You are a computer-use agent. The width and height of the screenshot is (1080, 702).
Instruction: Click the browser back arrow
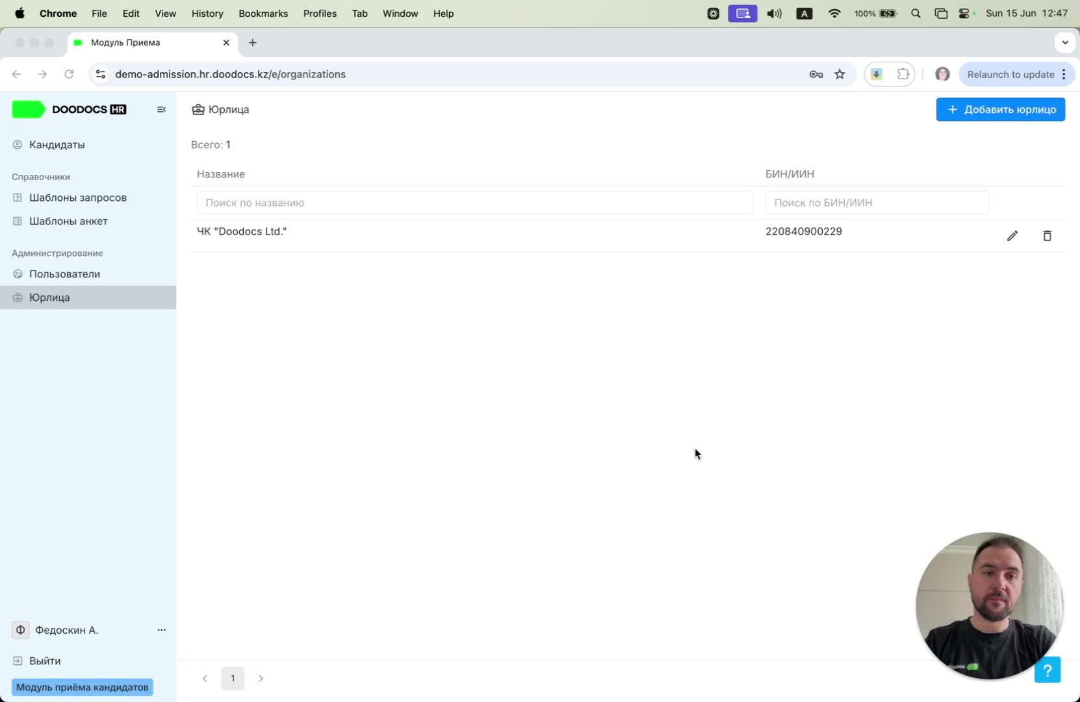pyautogui.click(x=17, y=74)
